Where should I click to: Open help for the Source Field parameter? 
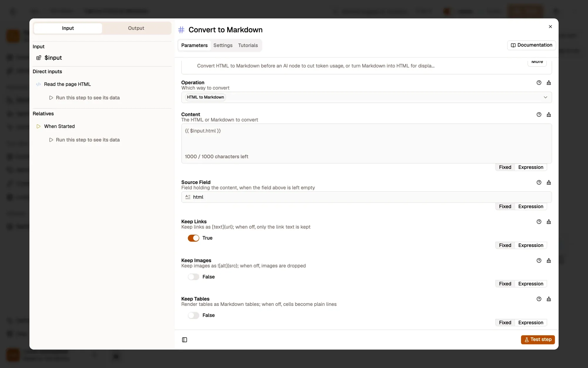click(x=539, y=183)
